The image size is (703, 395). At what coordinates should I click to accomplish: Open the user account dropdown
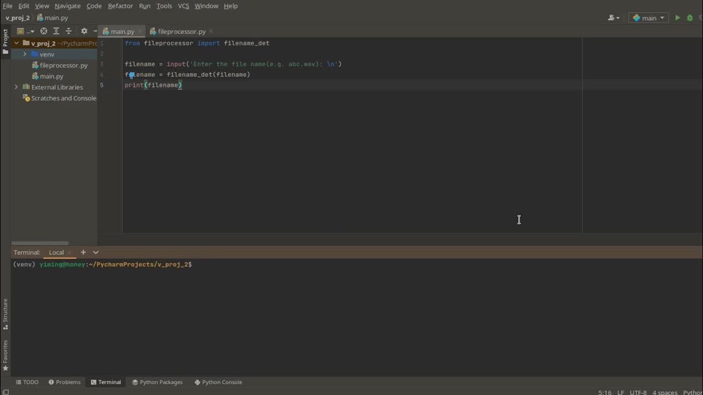click(614, 18)
